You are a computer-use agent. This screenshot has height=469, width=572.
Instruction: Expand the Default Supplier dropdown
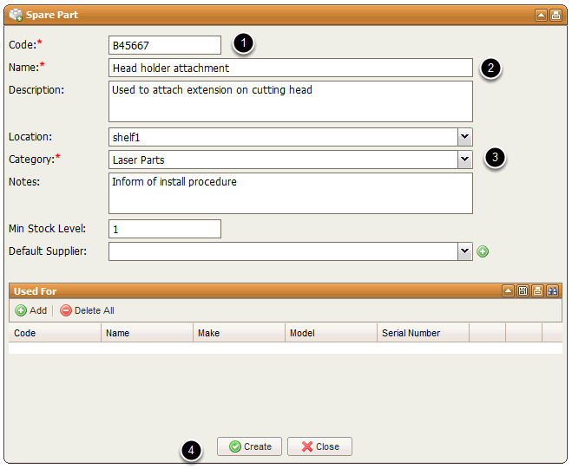pyautogui.click(x=465, y=251)
